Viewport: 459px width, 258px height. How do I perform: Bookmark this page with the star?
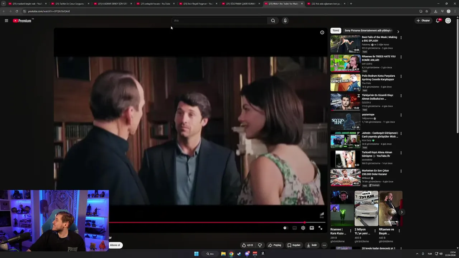pos(427,11)
